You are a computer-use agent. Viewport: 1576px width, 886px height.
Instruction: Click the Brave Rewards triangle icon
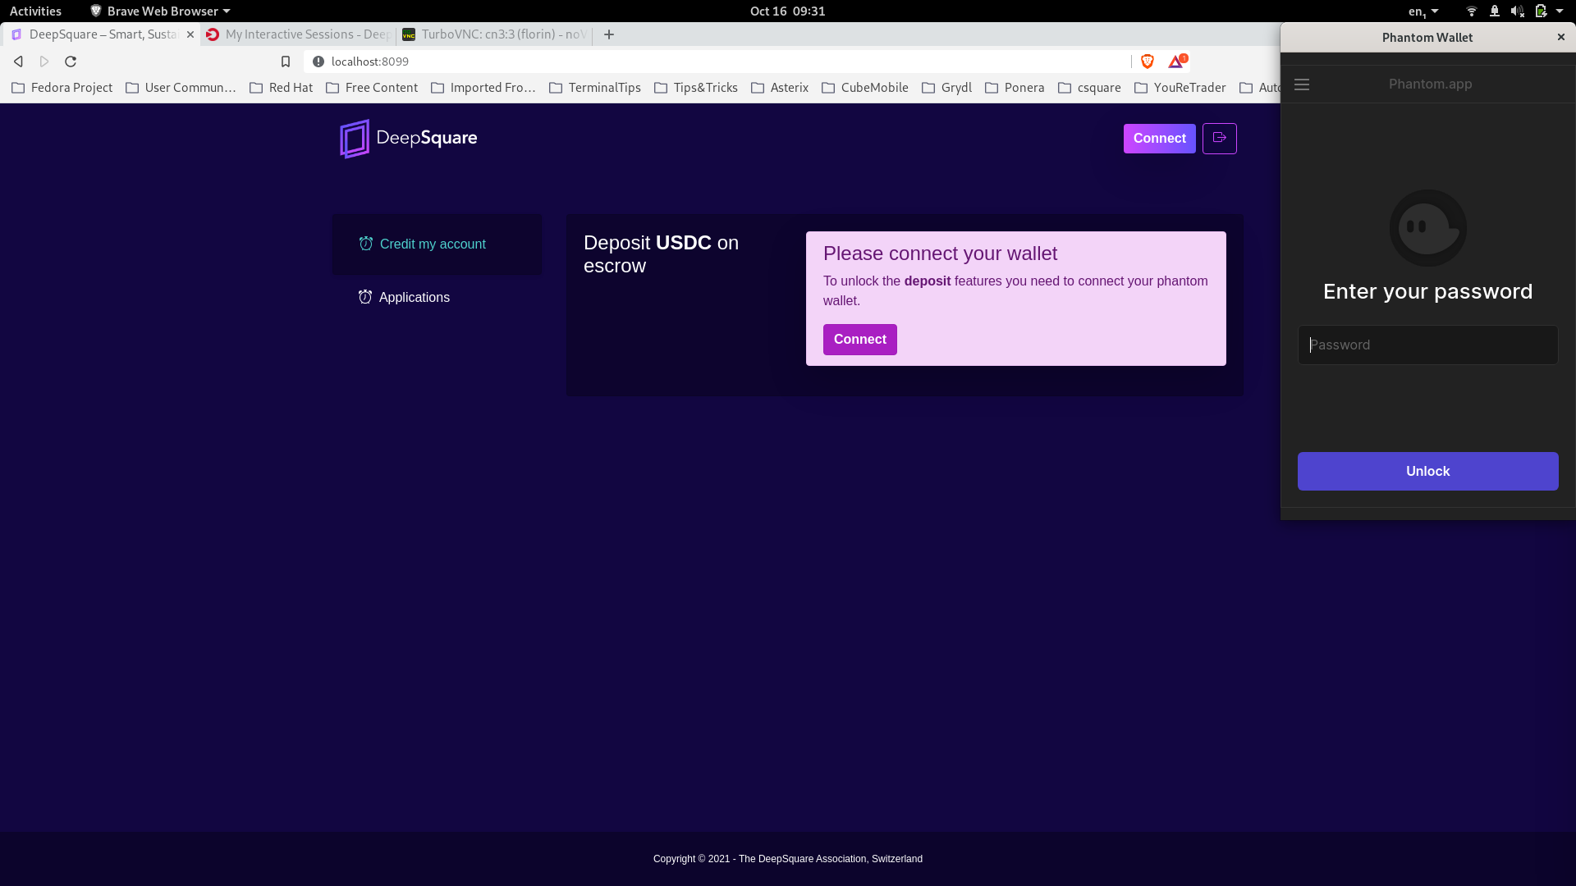pos(1176,62)
